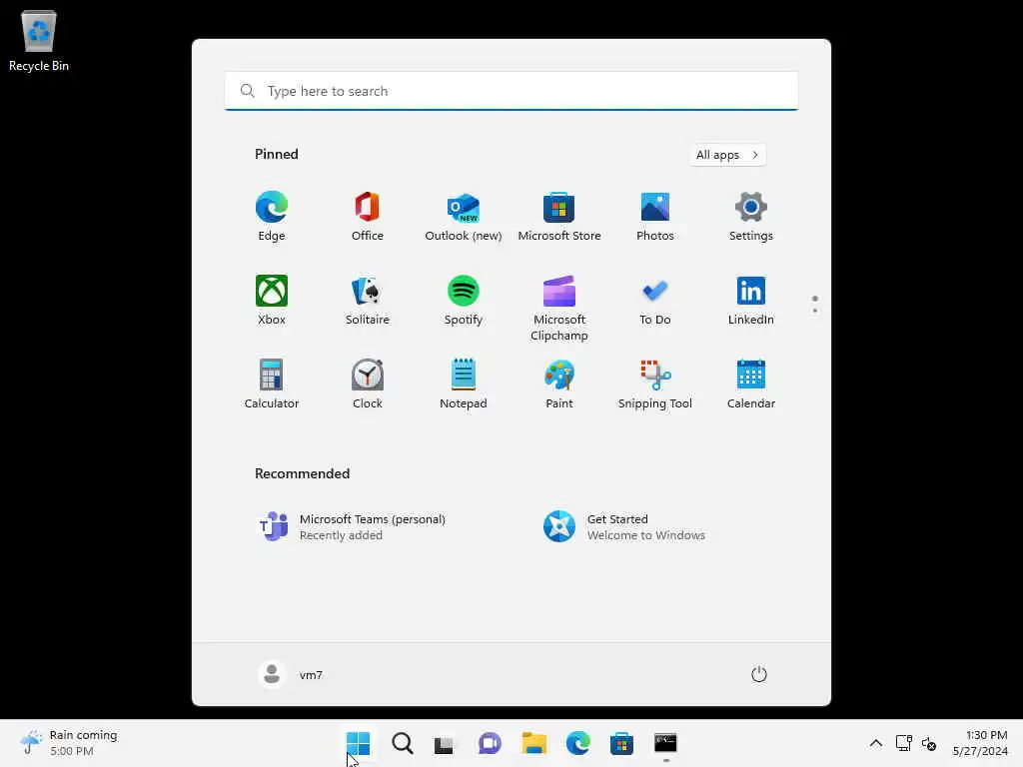
Task: Open the clock and date flyout
Action: pos(980,743)
